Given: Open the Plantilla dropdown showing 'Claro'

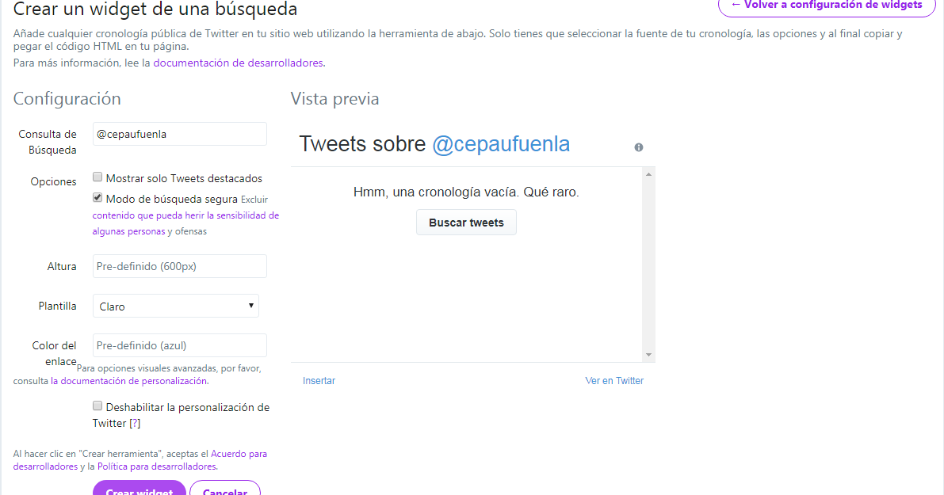Looking at the screenshot, I should tap(175, 306).
